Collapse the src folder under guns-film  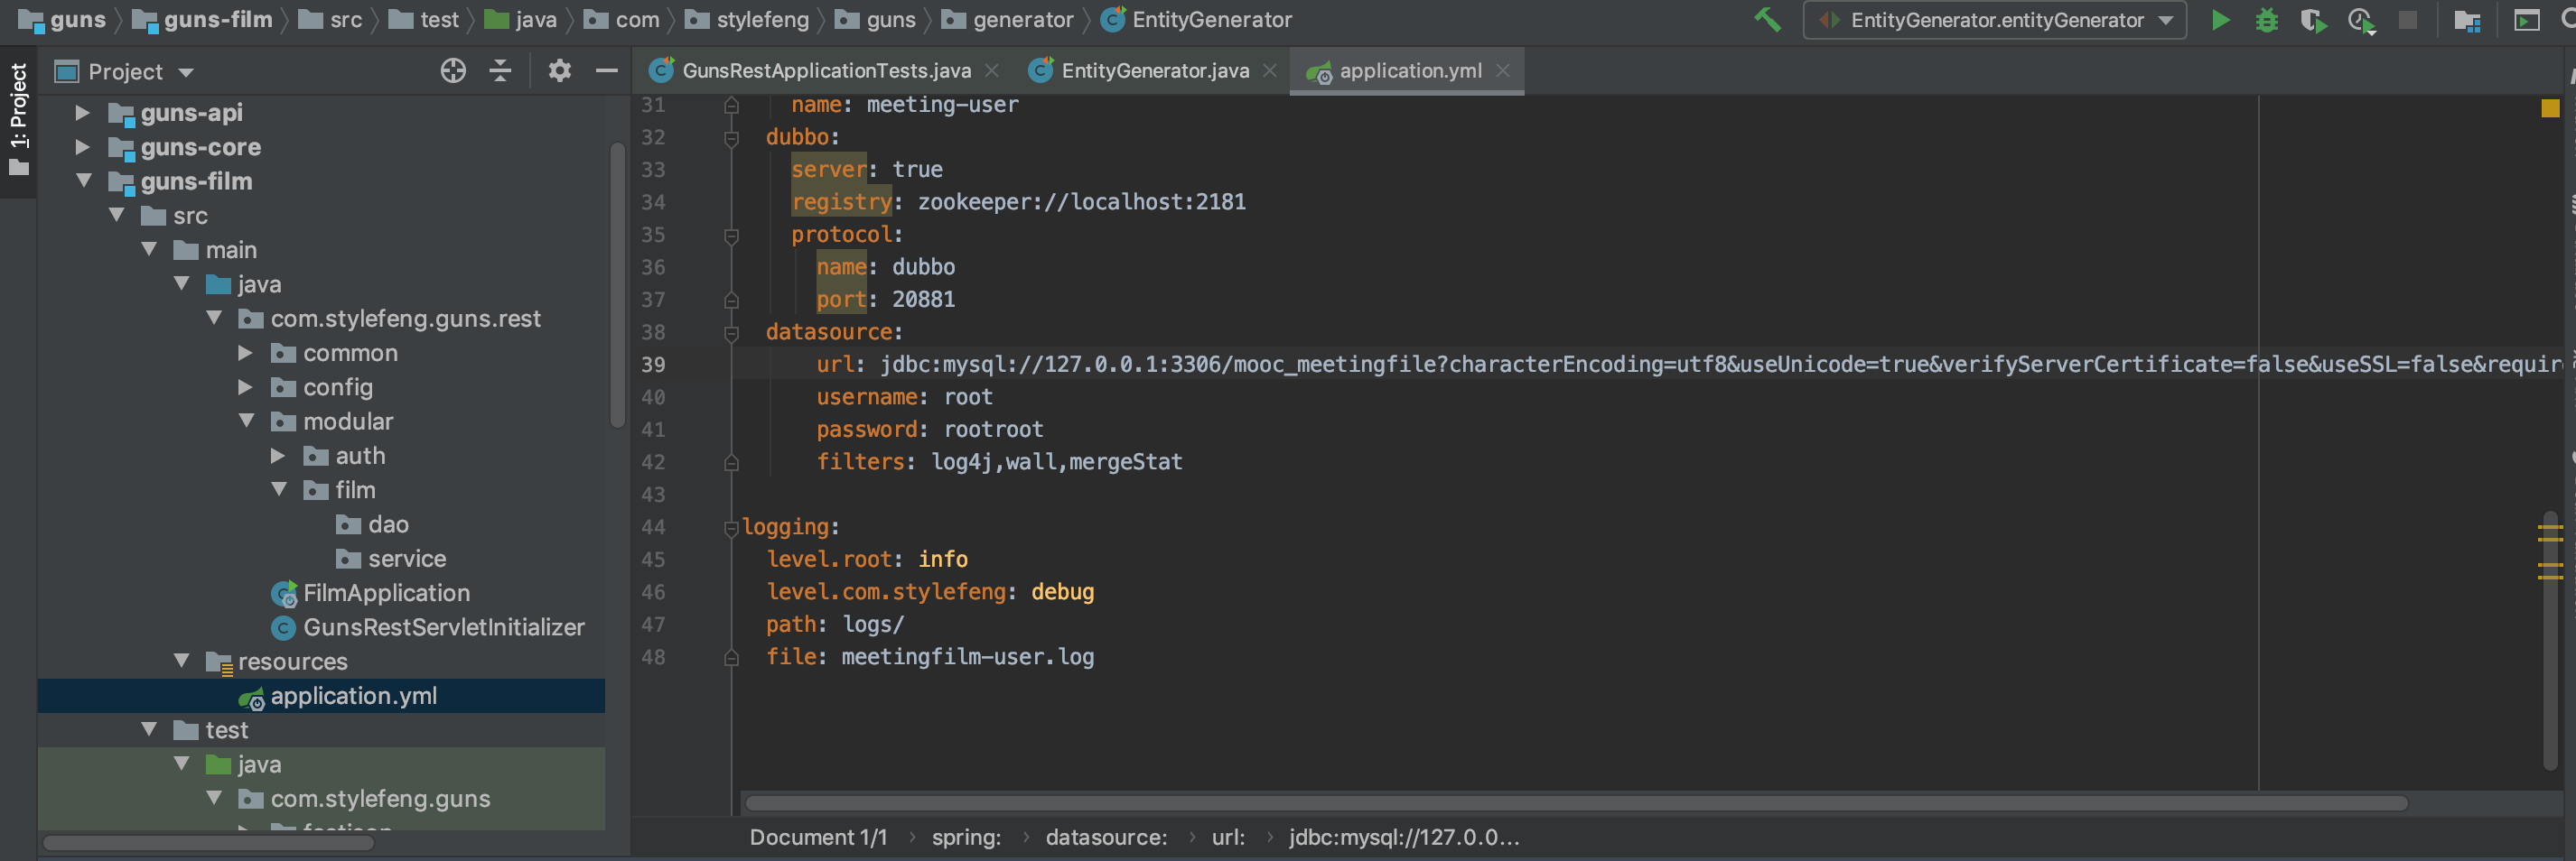116,215
